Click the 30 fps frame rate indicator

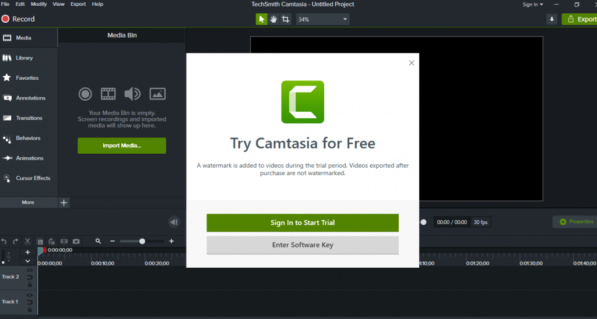[480, 222]
